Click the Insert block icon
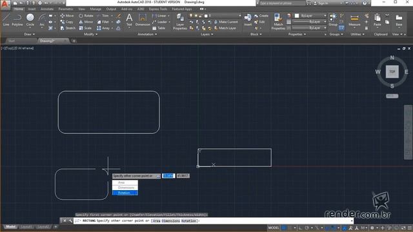This screenshot has width=413, height=232. (x=248, y=20)
